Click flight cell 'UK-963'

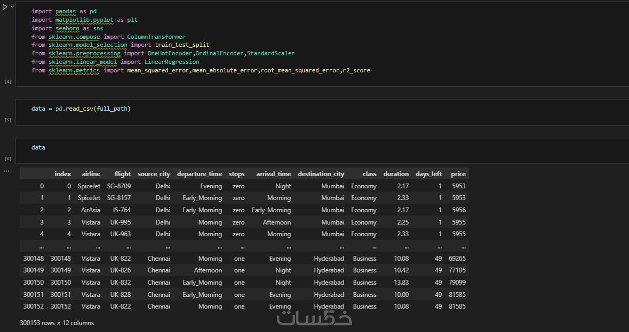coord(121,234)
